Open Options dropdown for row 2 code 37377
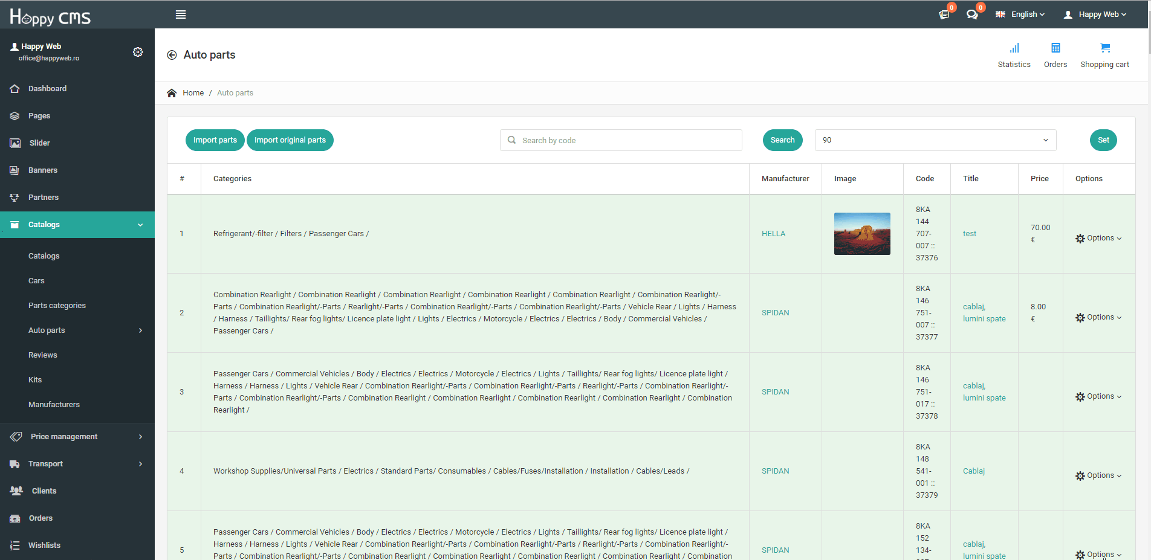This screenshot has height=560, width=1151. pyautogui.click(x=1098, y=317)
